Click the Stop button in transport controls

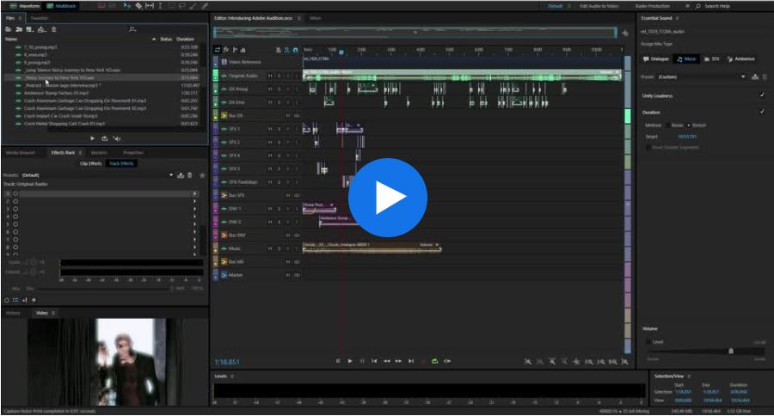tap(338, 361)
